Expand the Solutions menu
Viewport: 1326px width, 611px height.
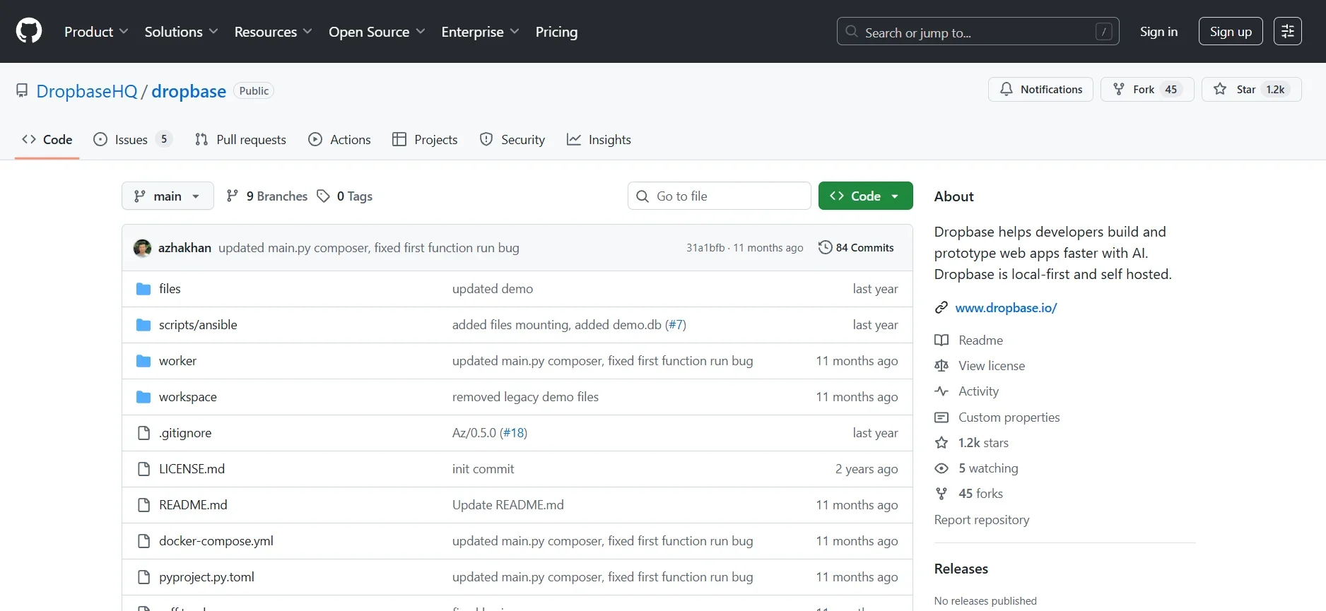(x=181, y=32)
